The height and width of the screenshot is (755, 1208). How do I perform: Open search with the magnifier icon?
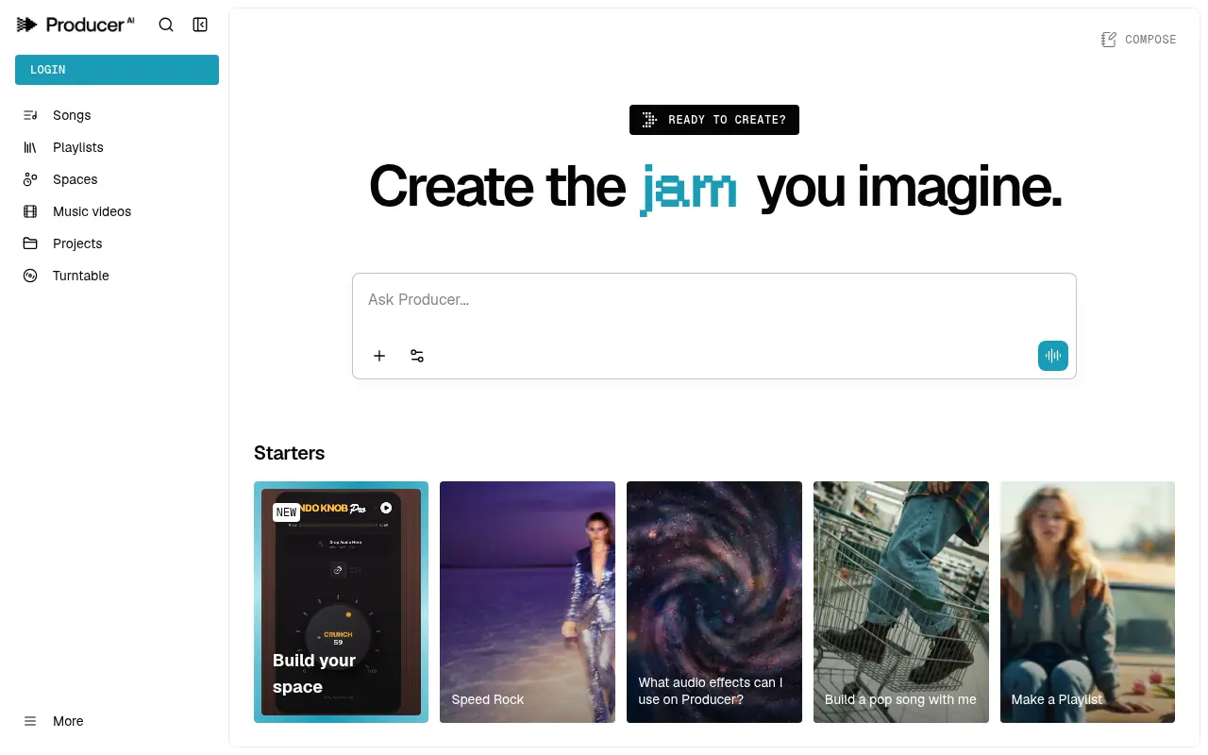pos(166,25)
